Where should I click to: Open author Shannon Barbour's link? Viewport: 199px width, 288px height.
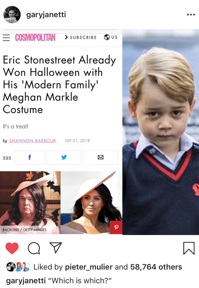[33, 141]
